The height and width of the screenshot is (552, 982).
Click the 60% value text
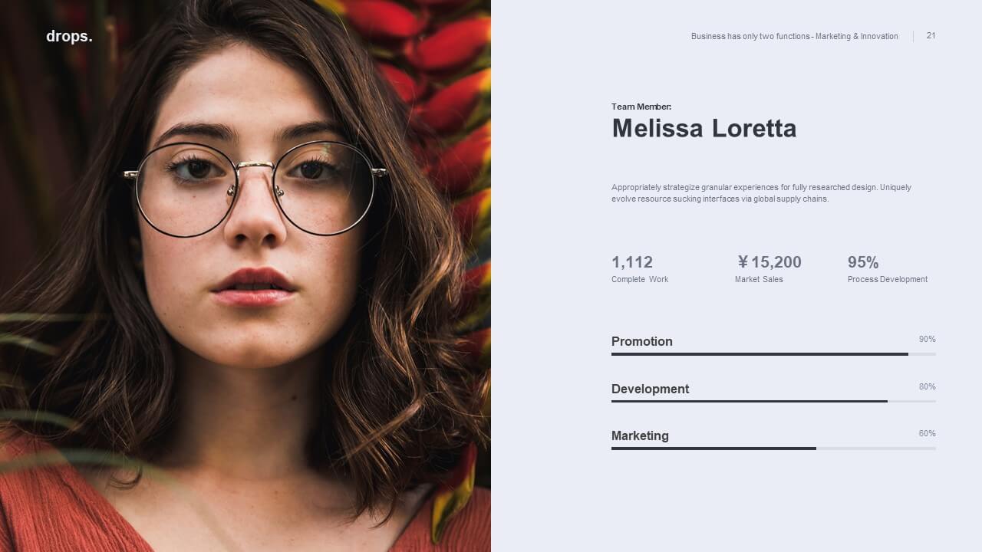(927, 433)
